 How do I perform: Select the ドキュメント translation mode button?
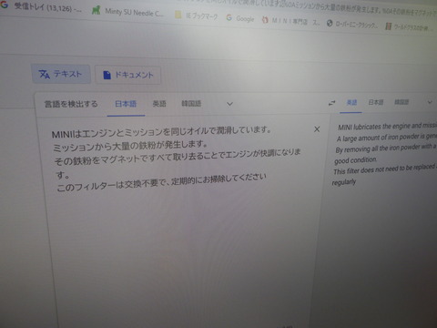[127, 75]
